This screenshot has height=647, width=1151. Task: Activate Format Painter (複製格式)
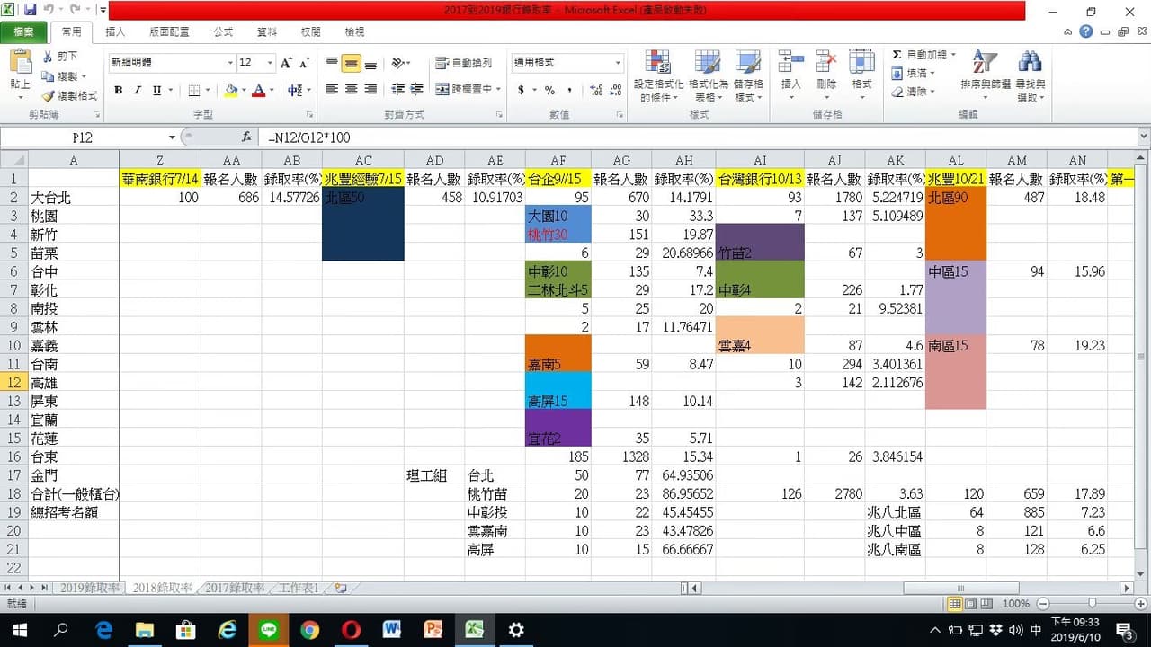69,95
